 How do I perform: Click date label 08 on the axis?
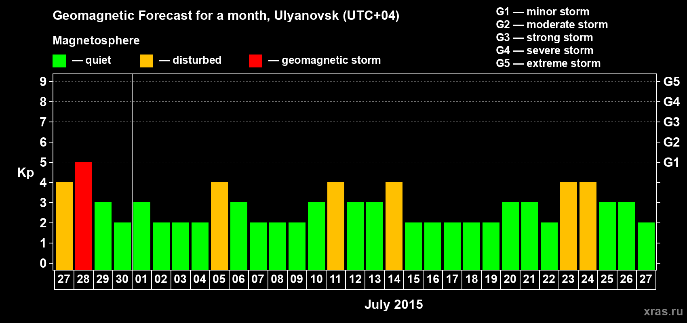coord(277,279)
